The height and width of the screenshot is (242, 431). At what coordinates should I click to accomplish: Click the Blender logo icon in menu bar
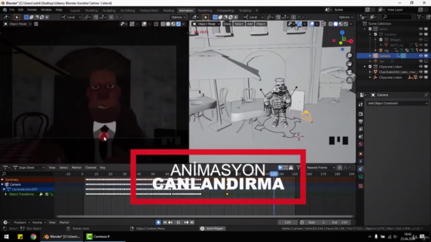[x=5, y=10]
